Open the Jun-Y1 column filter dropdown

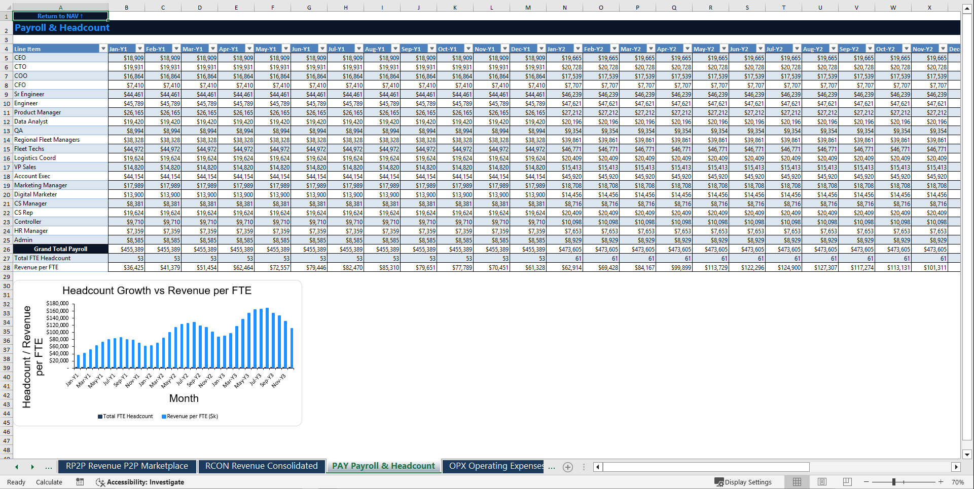point(322,49)
